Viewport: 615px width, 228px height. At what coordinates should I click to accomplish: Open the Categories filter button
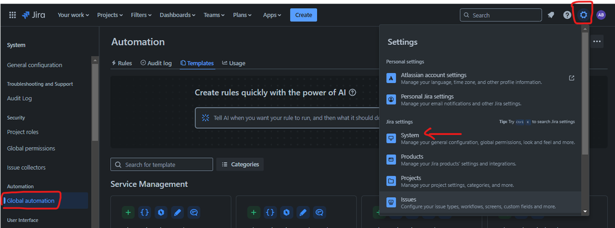click(240, 165)
